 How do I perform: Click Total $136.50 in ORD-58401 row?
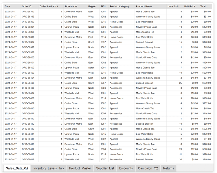(x=205, y=62)
